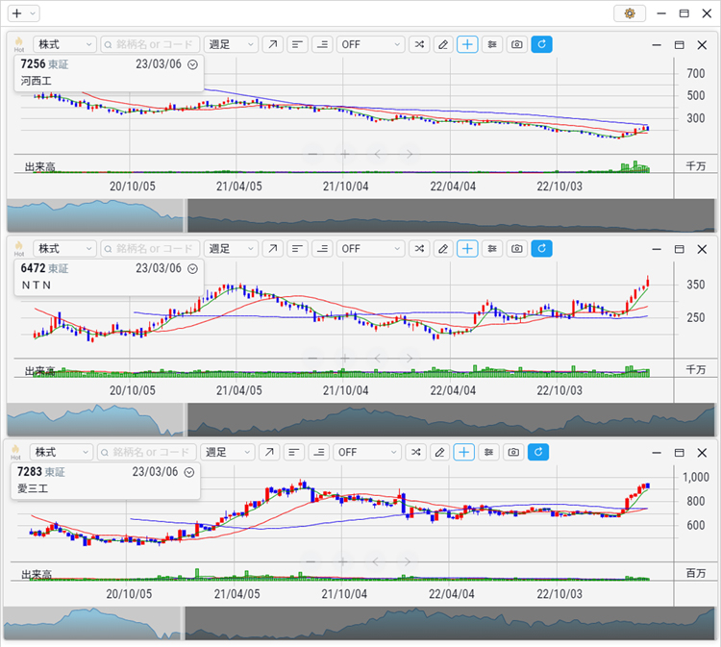
Task: Click the 出来高 volume label in bottom chart
Action: [37, 574]
